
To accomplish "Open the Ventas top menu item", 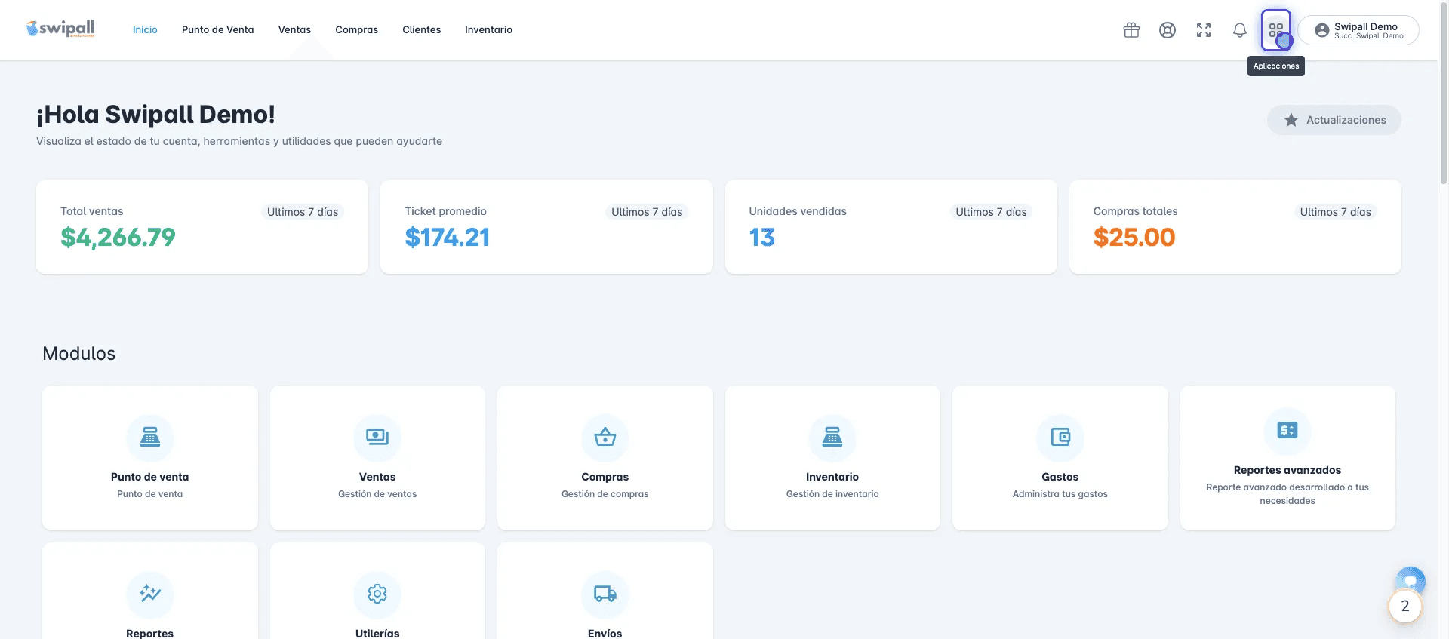I will (x=294, y=30).
